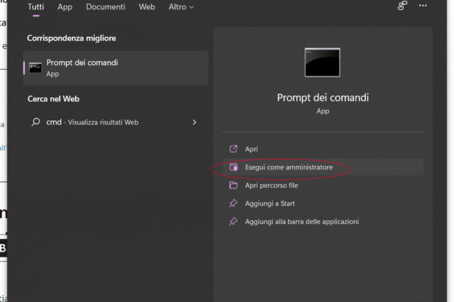
Task: Switch to the Tutti tab
Action: pos(35,7)
